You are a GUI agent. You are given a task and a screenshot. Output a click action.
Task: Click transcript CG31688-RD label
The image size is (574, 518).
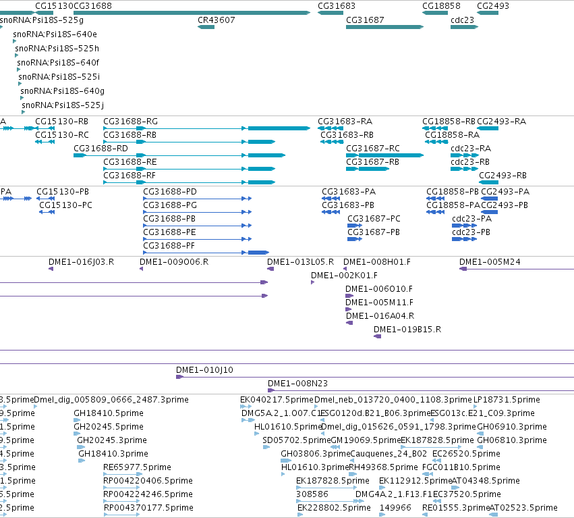[101, 149]
